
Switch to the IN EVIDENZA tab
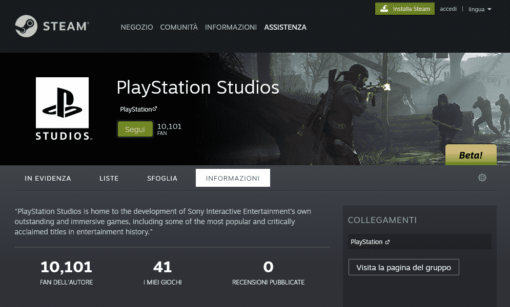pos(48,179)
